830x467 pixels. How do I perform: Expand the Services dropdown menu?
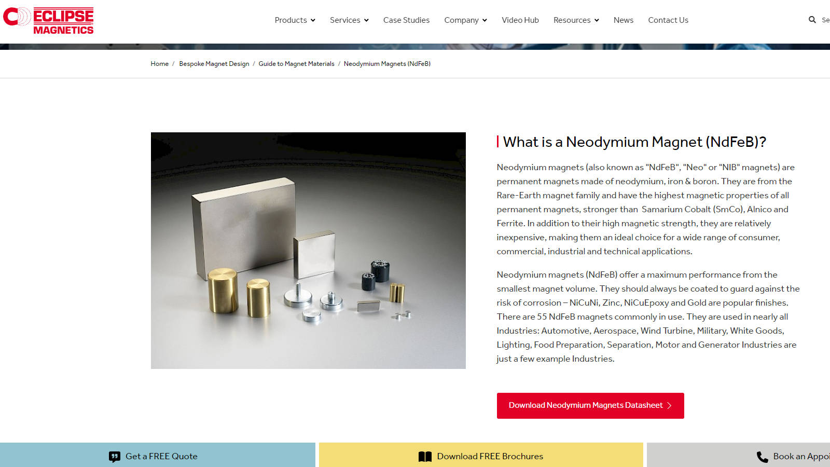click(349, 20)
